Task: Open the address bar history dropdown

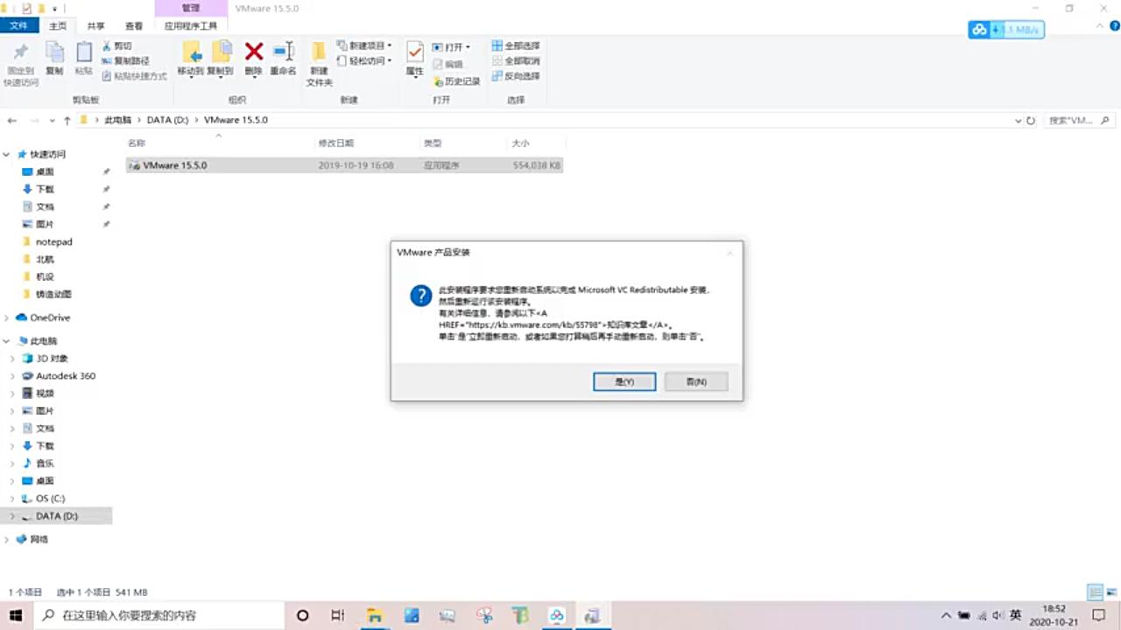Action: [1018, 121]
